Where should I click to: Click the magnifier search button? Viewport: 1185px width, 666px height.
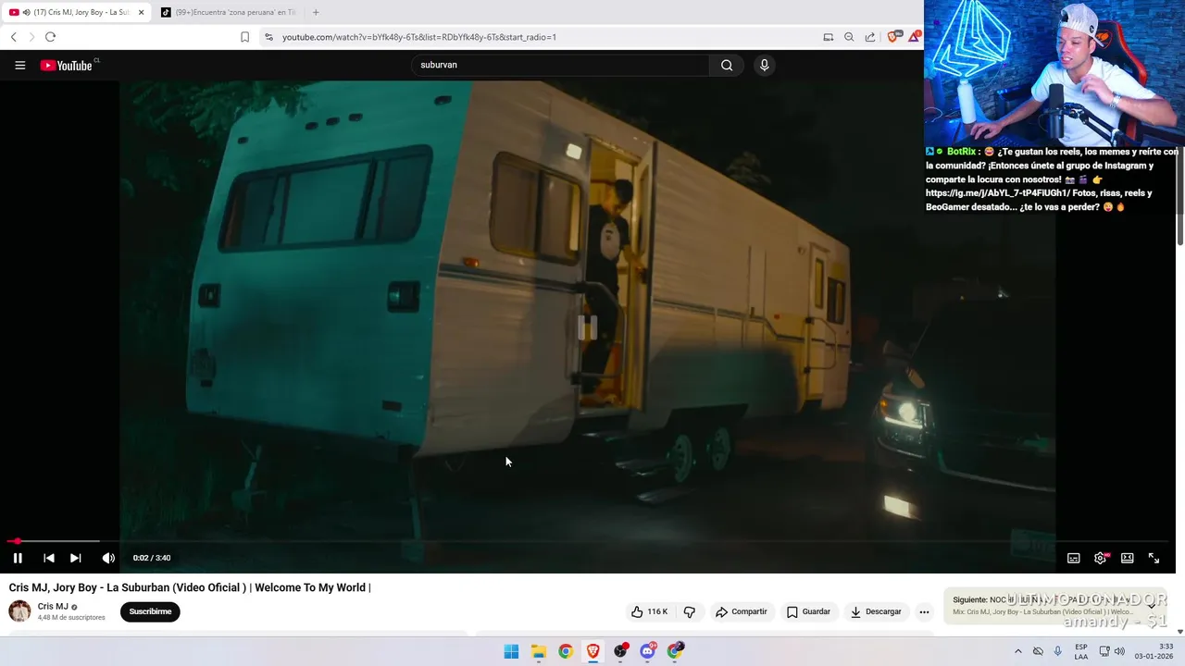pyautogui.click(x=727, y=65)
